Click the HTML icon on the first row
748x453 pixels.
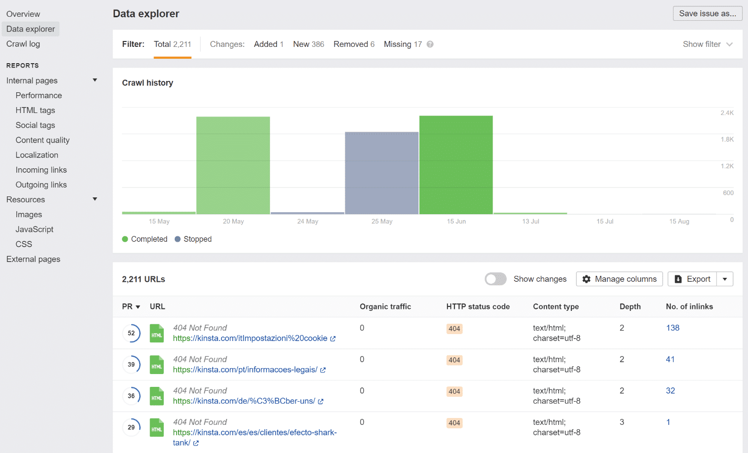[x=156, y=333]
